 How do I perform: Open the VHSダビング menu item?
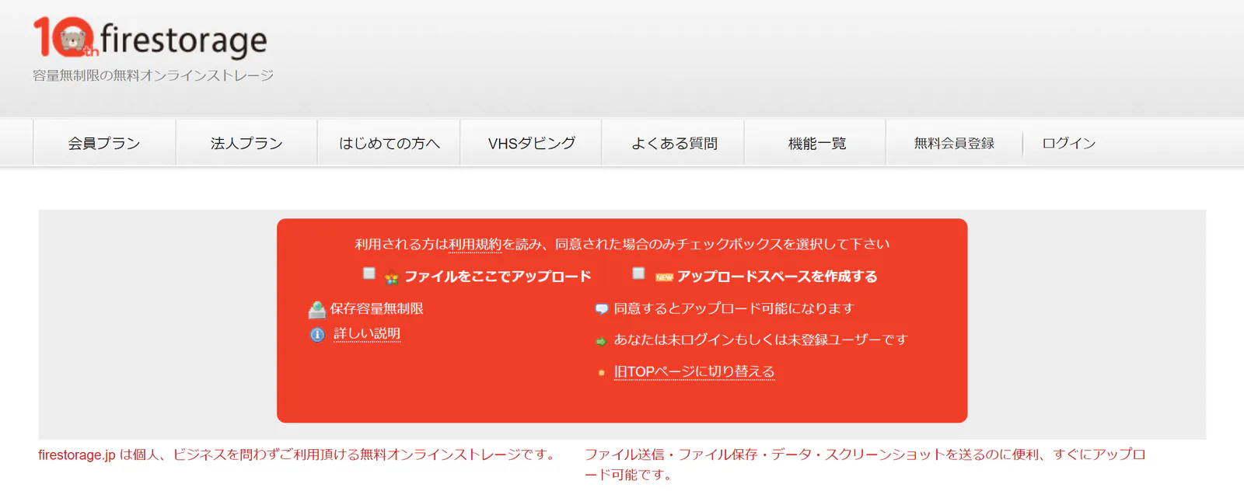(x=532, y=143)
